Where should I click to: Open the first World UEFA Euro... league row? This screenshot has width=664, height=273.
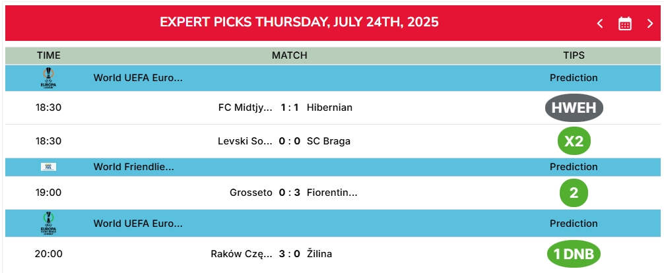[x=333, y=78]
